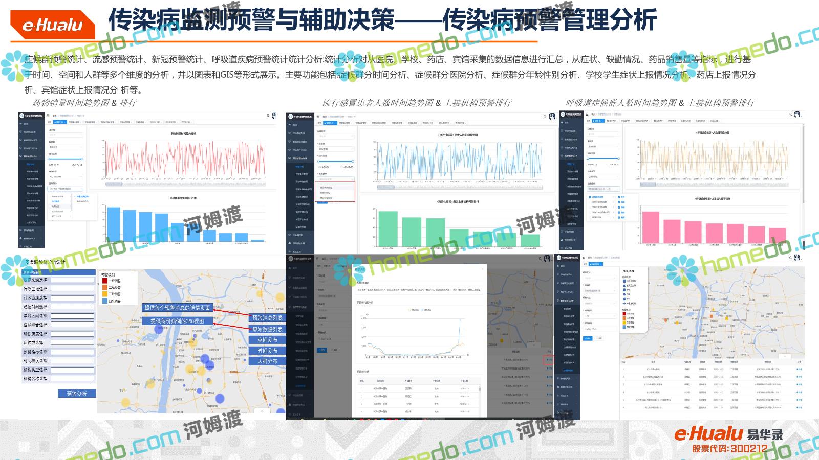Open the 人群分布 view
This screenshot has height=460, width=819.
(267, 361)
